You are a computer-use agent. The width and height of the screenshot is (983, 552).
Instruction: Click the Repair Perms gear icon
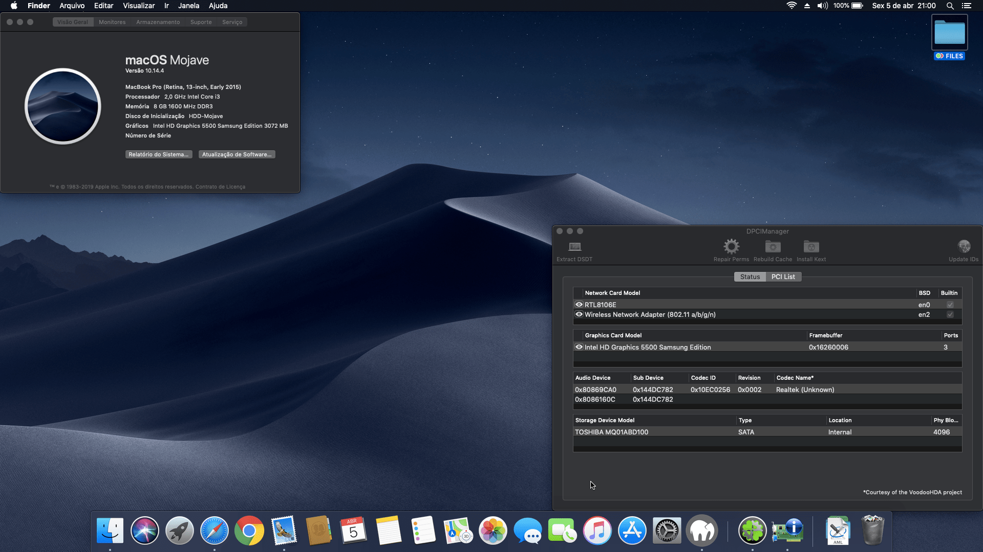point(731,247)
